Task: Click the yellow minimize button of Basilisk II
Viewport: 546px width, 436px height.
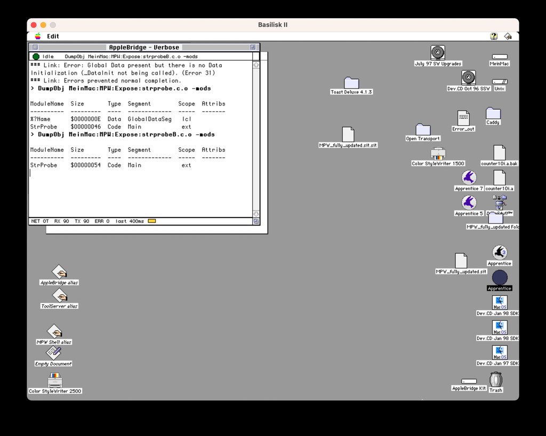Action: point(43,25)
